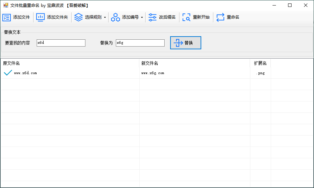Click the 选择规则 layers icon

coord(78,17)
